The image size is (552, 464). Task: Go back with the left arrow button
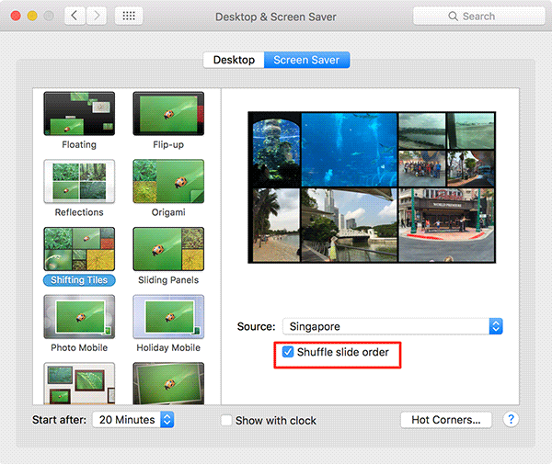click(x=75, y=16)
